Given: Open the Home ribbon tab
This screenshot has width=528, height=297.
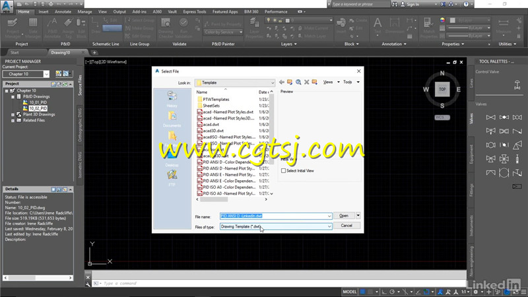Looking at the screenshot, I should click(24, 11).
